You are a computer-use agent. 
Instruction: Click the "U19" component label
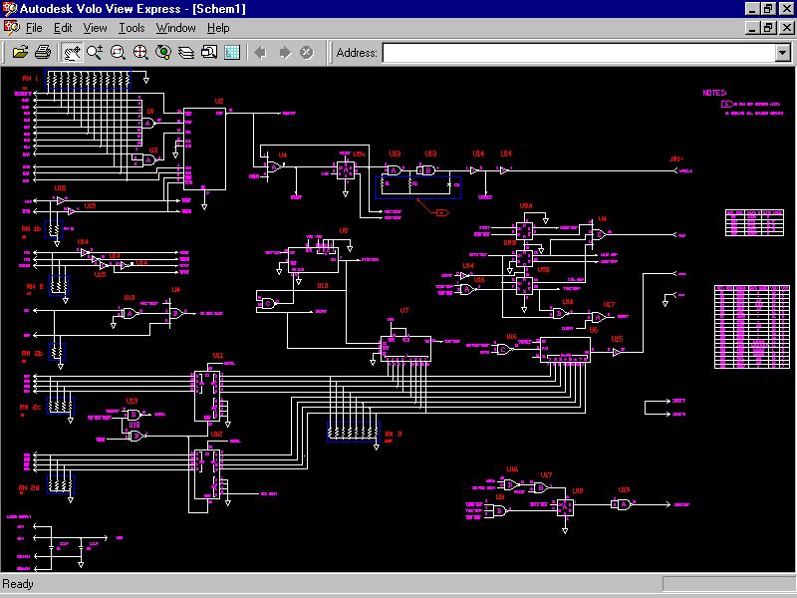click(624, 489)
